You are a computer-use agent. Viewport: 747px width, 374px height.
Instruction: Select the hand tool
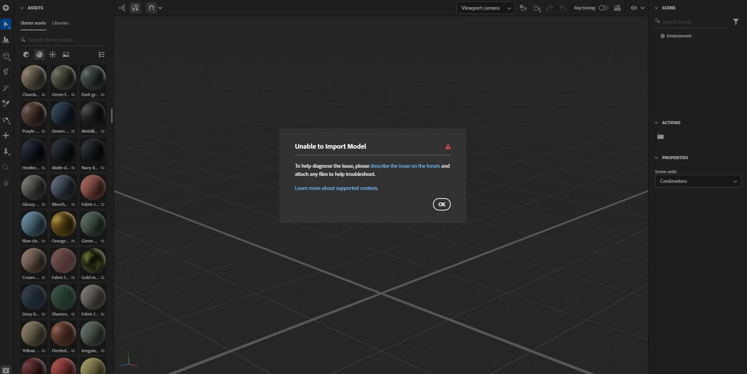(x=6, y=183)
